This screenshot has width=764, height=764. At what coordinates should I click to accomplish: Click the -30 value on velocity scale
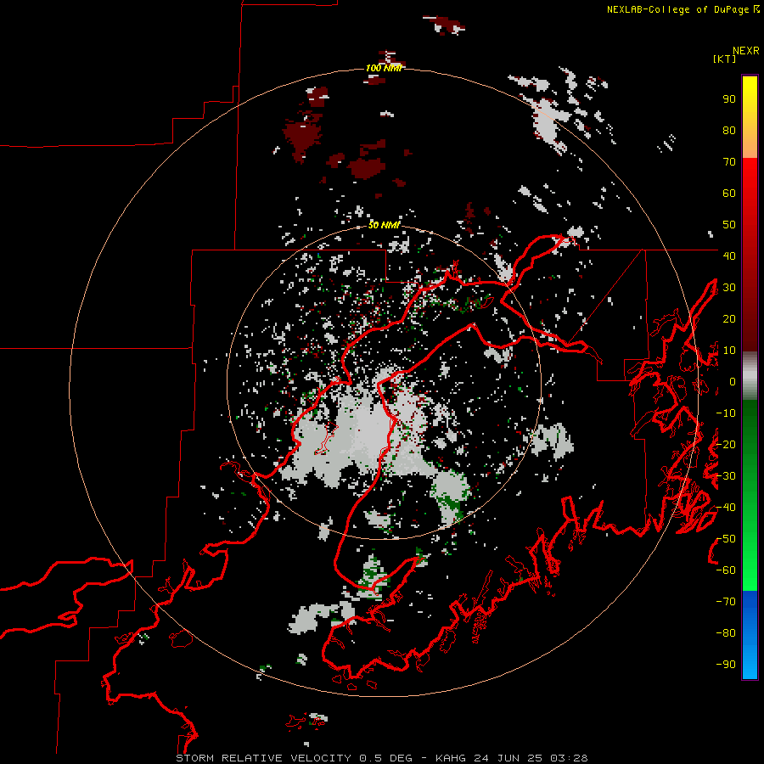coord(726,476)
